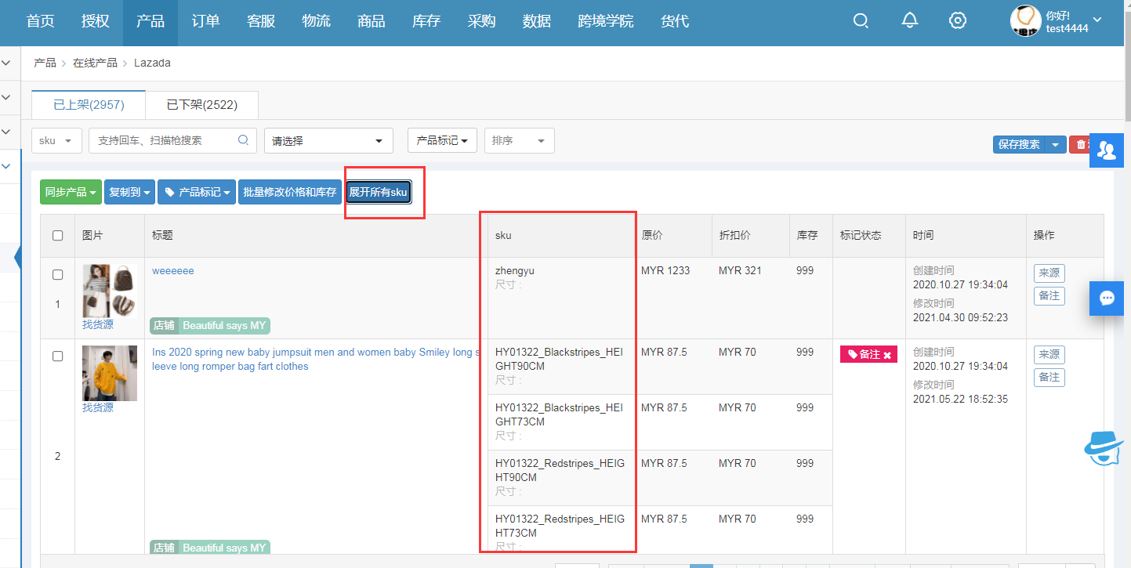Click the blue contact person floating icon
The image size is (1131, 568).
tap(1107, 150)
